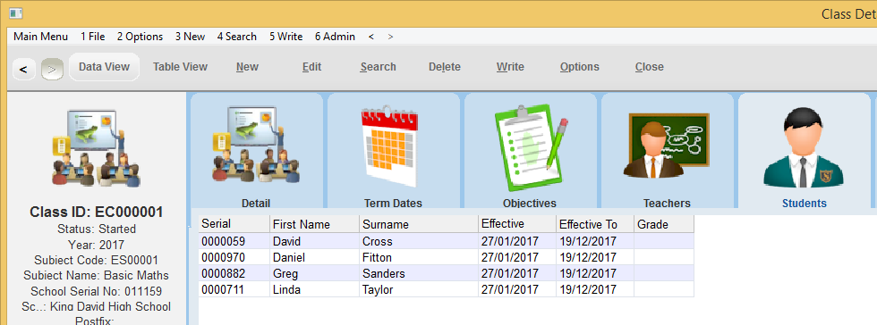
Task: Click Close in the toolbar
Action: (650, 67)
